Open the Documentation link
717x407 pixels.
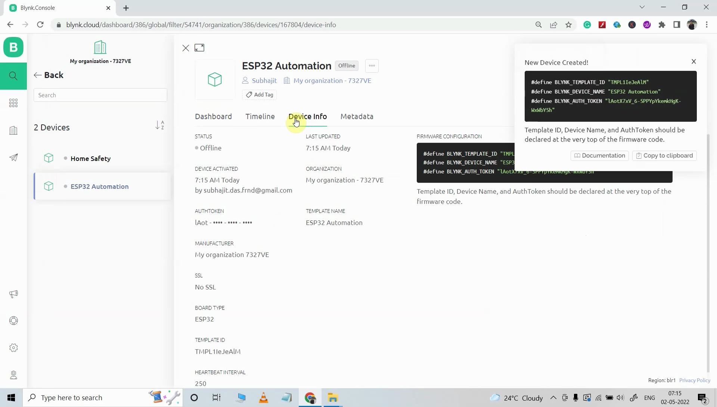(599, 155)
